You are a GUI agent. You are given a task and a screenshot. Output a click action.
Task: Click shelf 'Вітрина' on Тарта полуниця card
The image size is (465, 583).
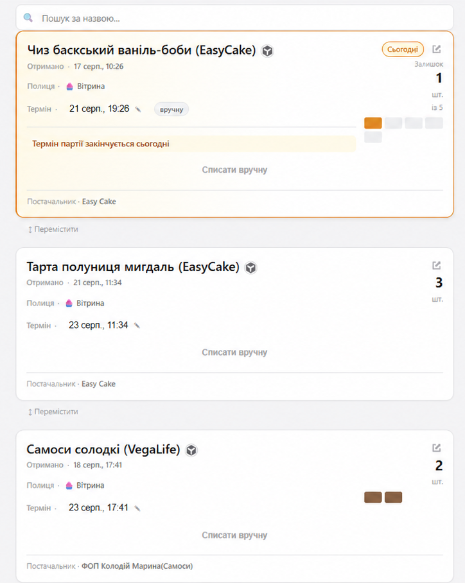point(91,303)
